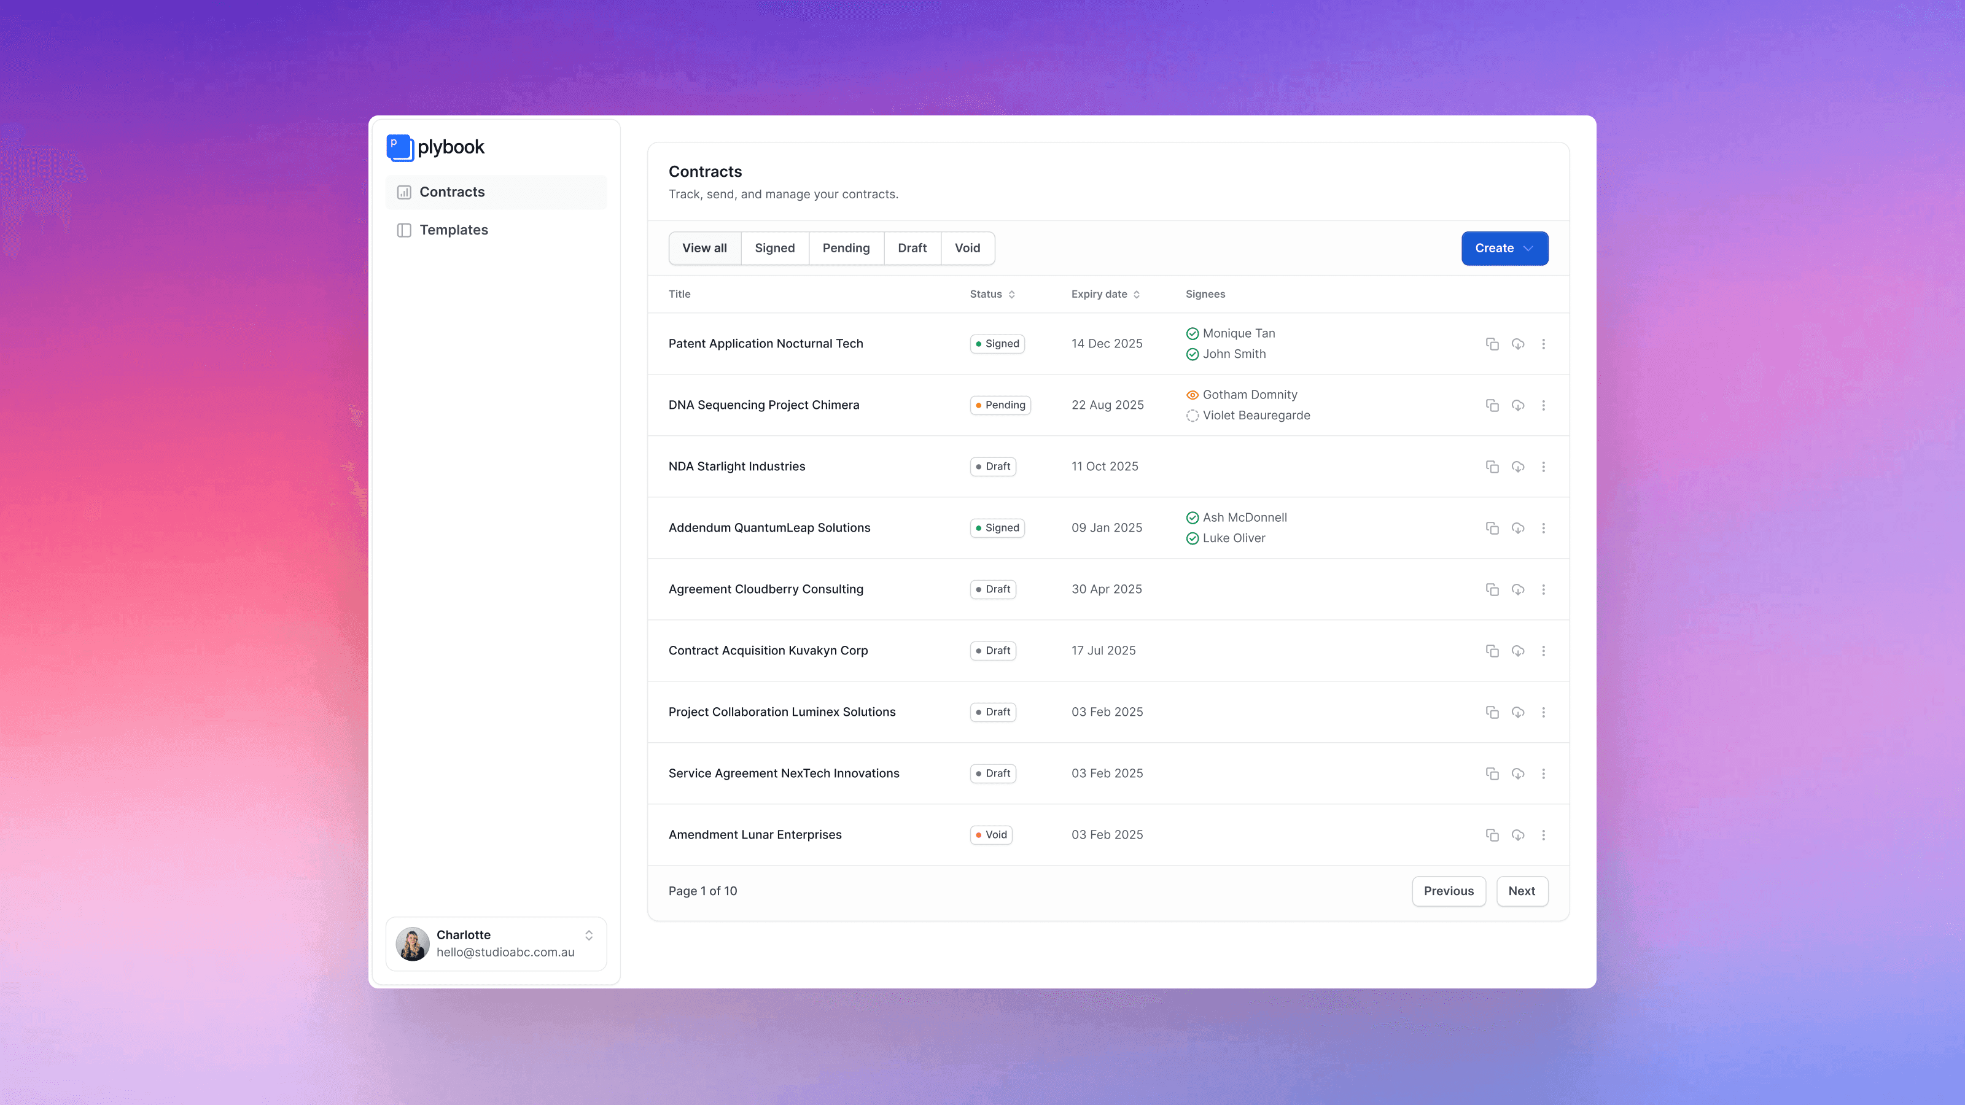Open the Agreement Cloudberry Consulting contract title
This screenshot has height=1105, width=1965.
tap(766, 589)
